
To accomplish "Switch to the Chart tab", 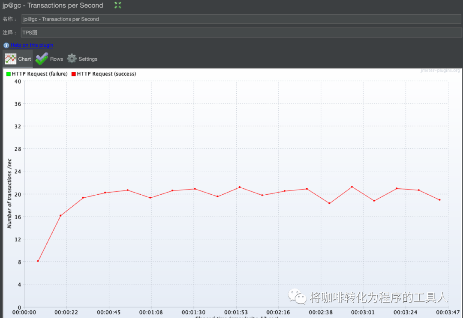I will pyautogui.click(x=18, y=59).
